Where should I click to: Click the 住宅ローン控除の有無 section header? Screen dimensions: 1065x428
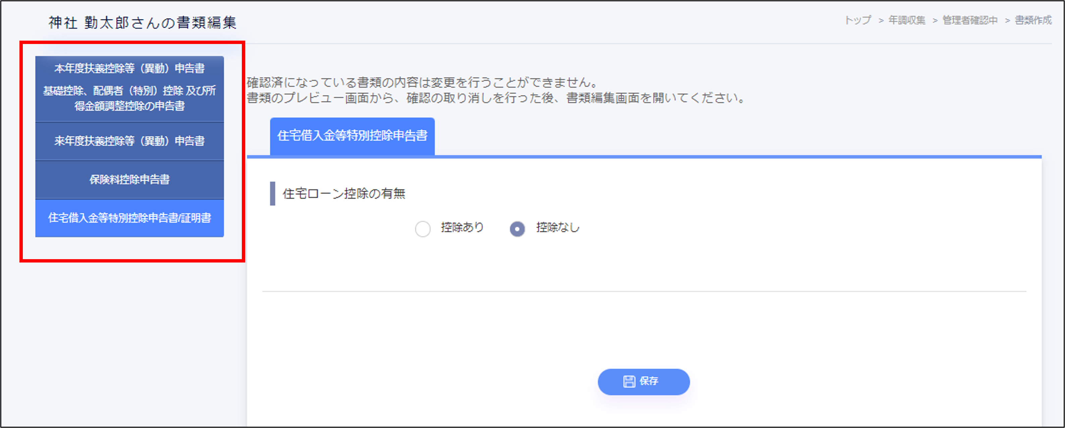[x=344, y=193]
